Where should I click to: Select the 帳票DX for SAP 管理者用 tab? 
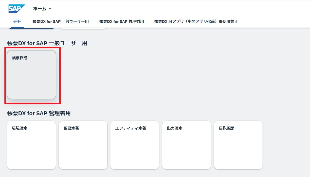pos(121,22)
